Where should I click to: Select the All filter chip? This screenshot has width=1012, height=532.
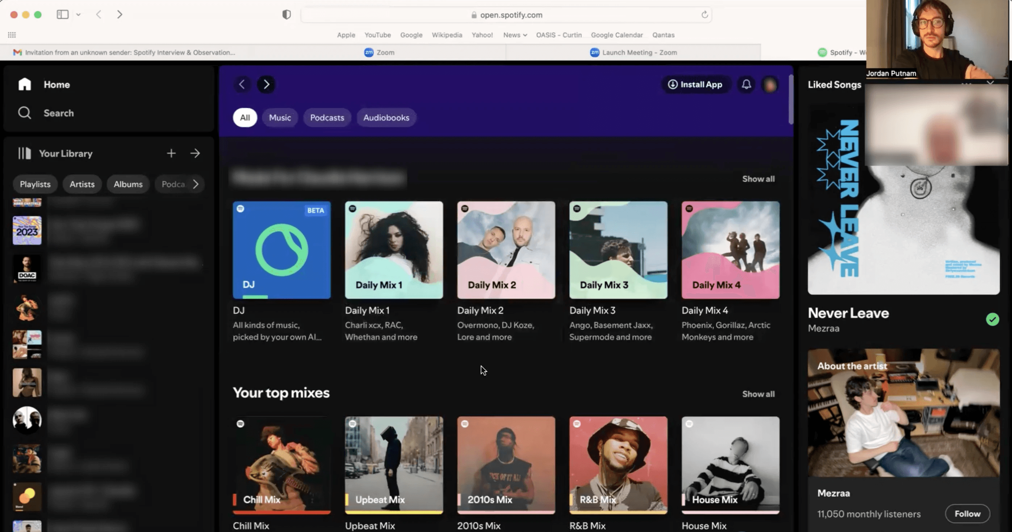tap(245, 118)
